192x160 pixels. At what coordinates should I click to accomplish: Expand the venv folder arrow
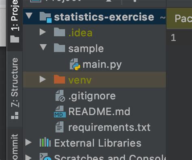pyautogui.click(x=43, y=79)
